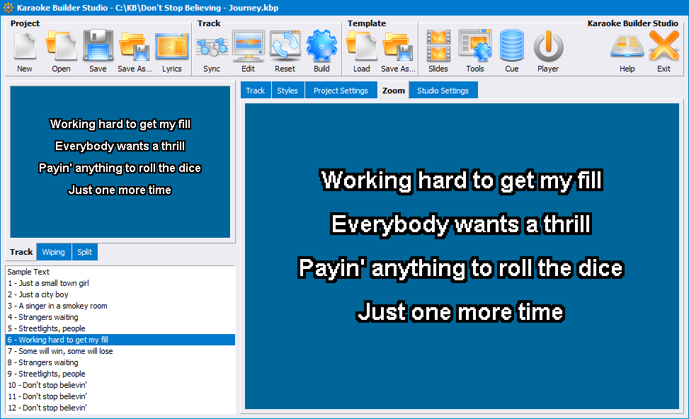The width and height of the screenshot is (689, 419).
Task: Click the small lyrics preview thumbnail
Action: click(120, 161)
